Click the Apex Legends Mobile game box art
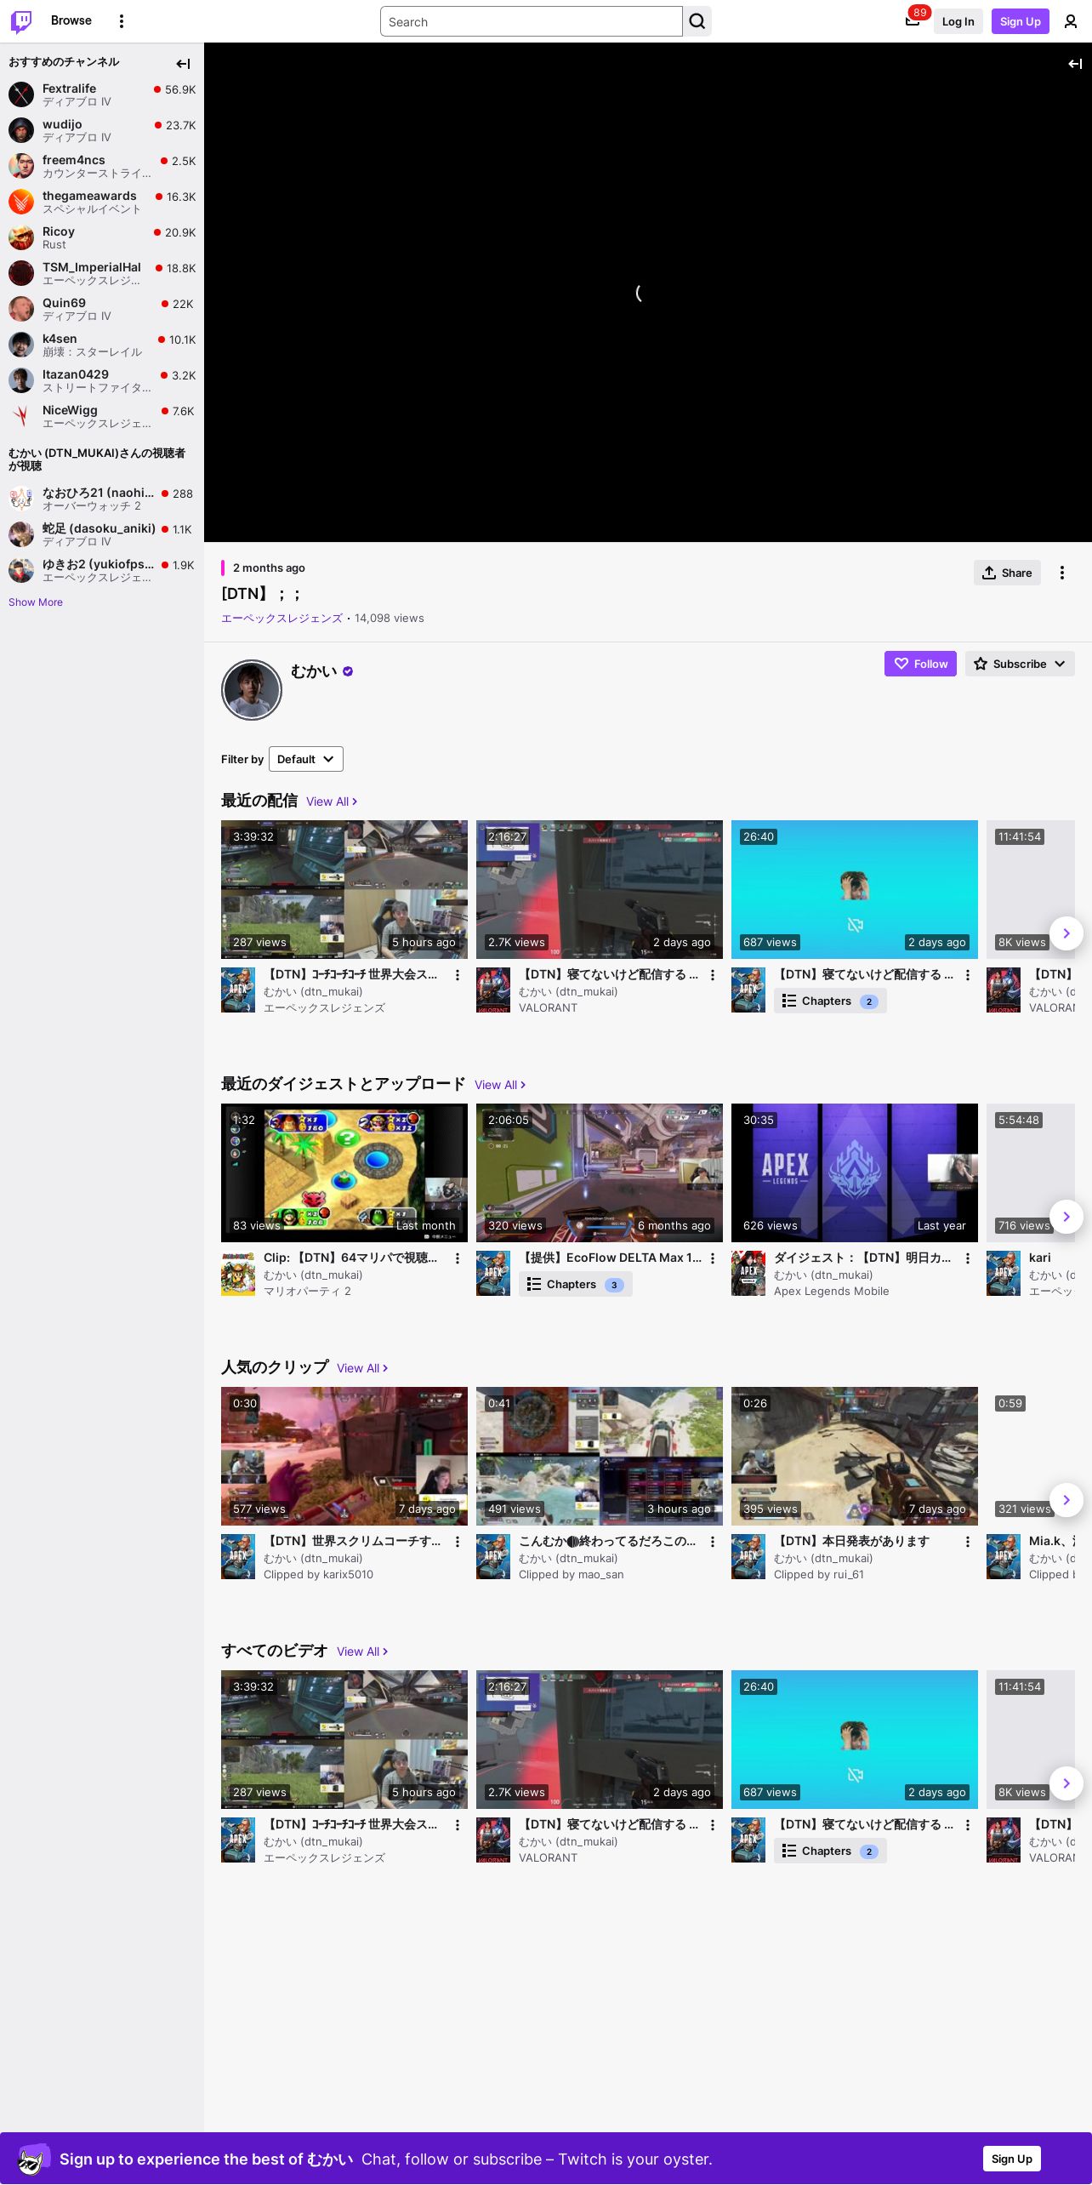The image size is (1092, 2185). (x=748, y=1274)
